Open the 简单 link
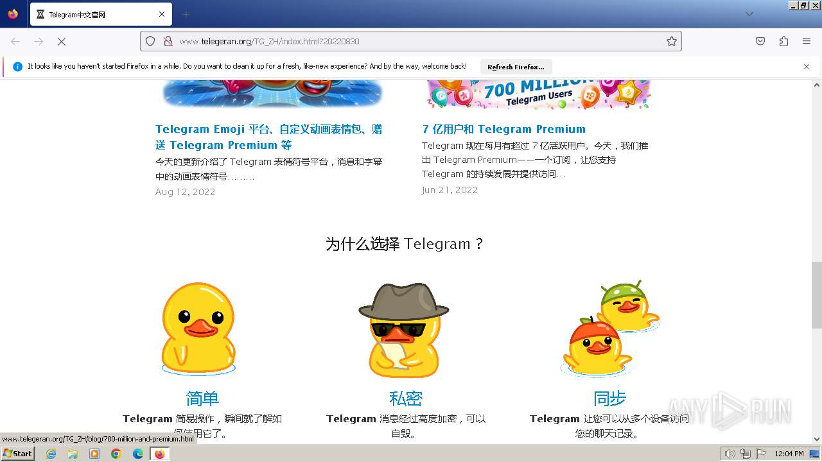Viewport: 822px width, 462px height. [202, 398]
